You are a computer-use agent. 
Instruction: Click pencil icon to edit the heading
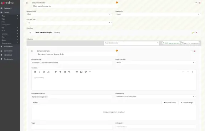[x=193, y=33]
